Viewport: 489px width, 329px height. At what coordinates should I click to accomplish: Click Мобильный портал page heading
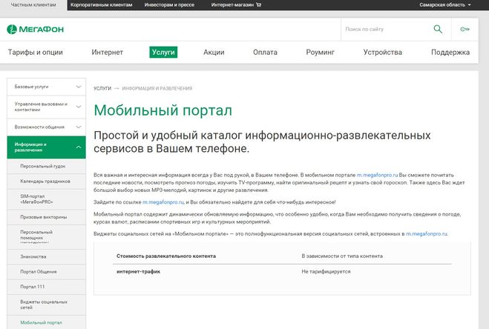tap(163, 110)
